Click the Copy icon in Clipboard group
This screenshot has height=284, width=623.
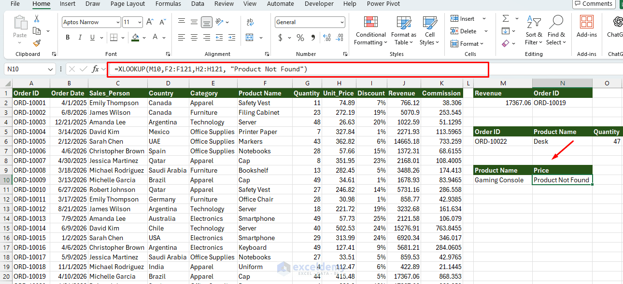(37, 31)
